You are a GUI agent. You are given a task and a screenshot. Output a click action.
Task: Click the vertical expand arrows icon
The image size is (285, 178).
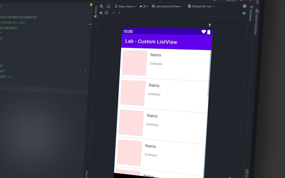(x=119, y=13)
